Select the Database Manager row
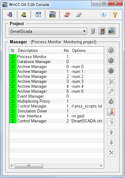Screen dimensions: 125x178 tap(57, 61)
